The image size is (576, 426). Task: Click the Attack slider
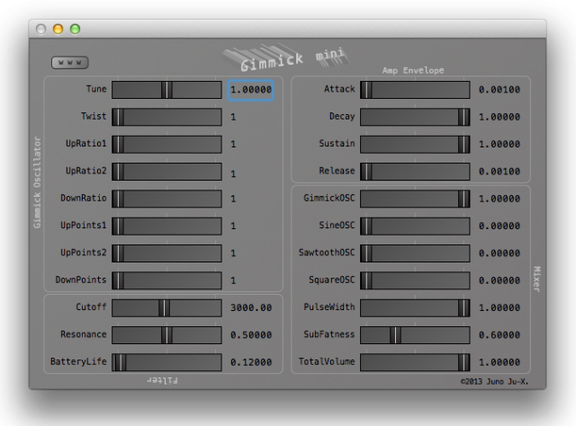(415, 90)
